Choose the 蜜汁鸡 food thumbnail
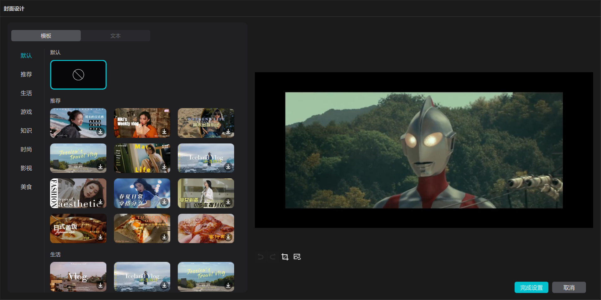Image resolution: width=601 pixels, height=300 pixels. pyautogui.click(x=206, y=228)
